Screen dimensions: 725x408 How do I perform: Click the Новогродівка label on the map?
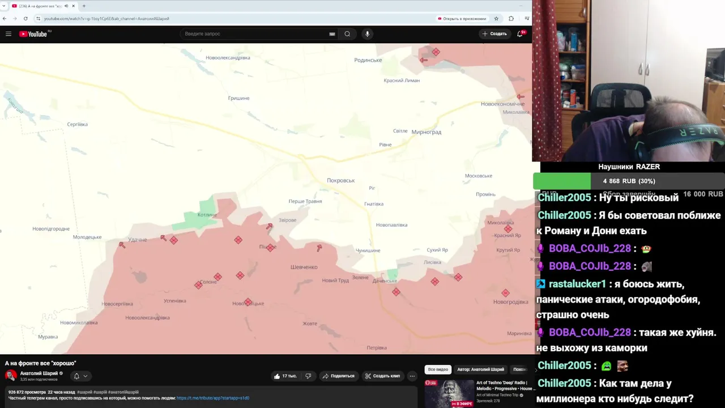click(x=510, y=302)
